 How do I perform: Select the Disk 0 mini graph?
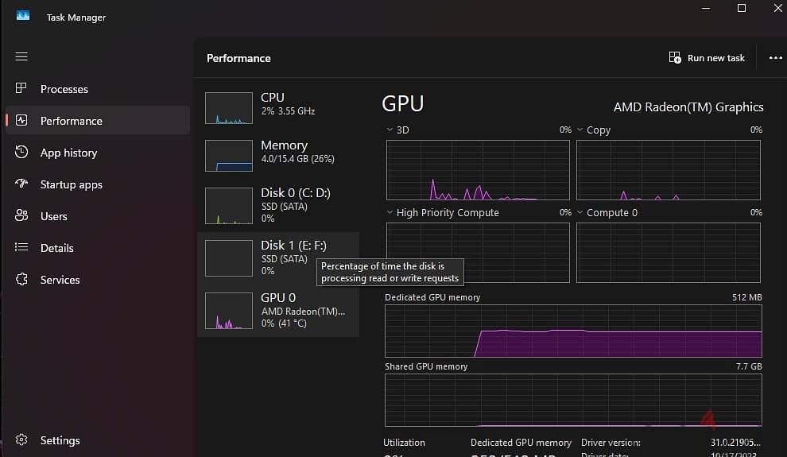click(x=229, y=206)
